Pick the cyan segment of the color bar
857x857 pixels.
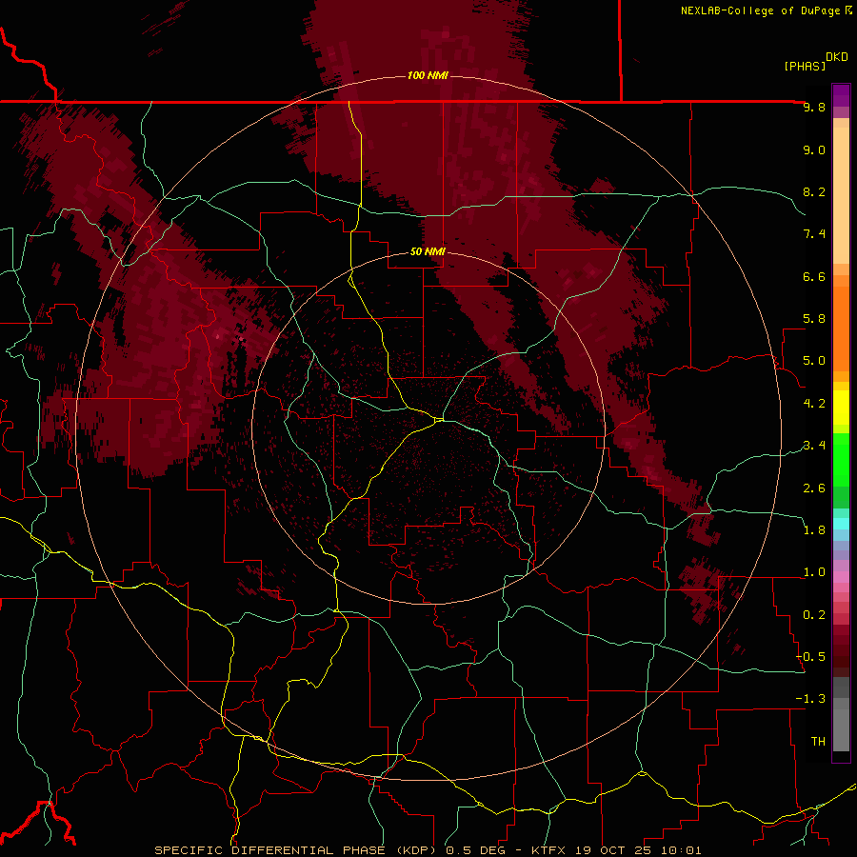(841, 524)
